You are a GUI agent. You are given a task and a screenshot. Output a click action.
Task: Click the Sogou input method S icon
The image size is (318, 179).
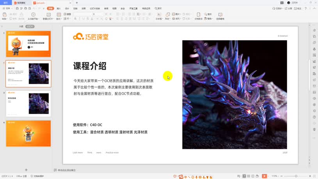click(181, 177)
